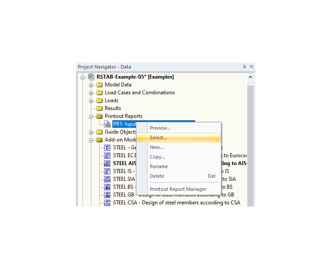Click the Guide Objects folder icon
332x269 pixels.
click(x=100, y=132)
